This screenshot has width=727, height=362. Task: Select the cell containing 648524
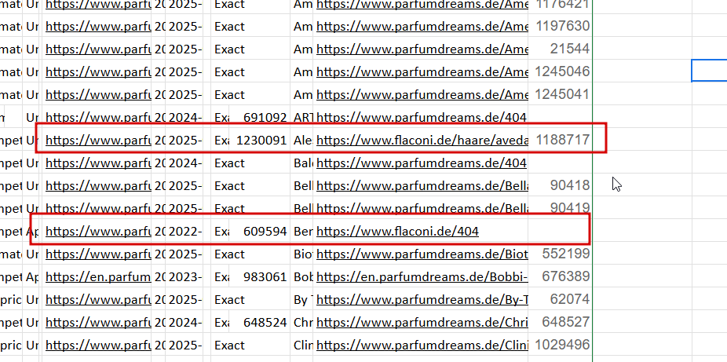point(260,322)
